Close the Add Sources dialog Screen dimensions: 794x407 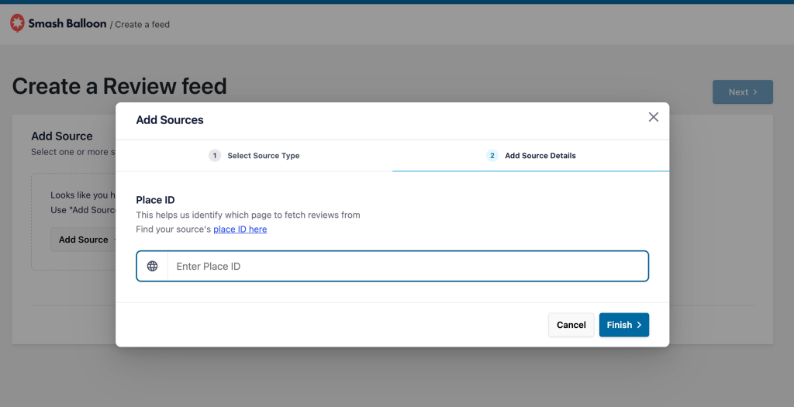click(653, 117)
